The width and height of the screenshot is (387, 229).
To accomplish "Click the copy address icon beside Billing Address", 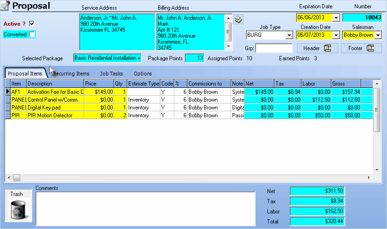I will (x=238, y=19).
